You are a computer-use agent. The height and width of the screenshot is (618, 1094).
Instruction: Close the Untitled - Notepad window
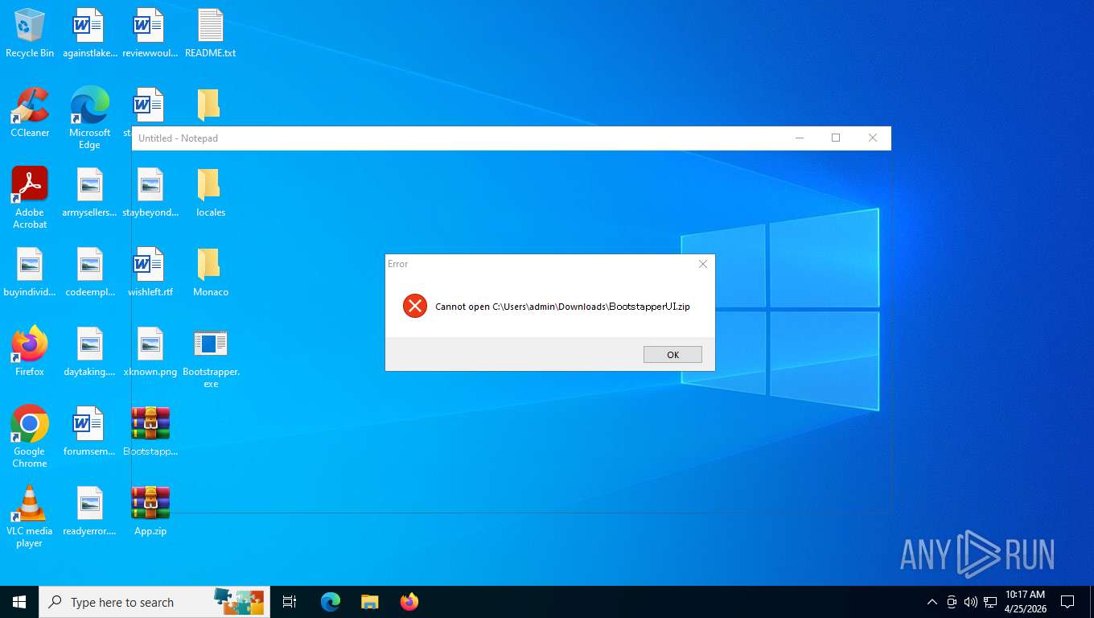coord(873,138)
